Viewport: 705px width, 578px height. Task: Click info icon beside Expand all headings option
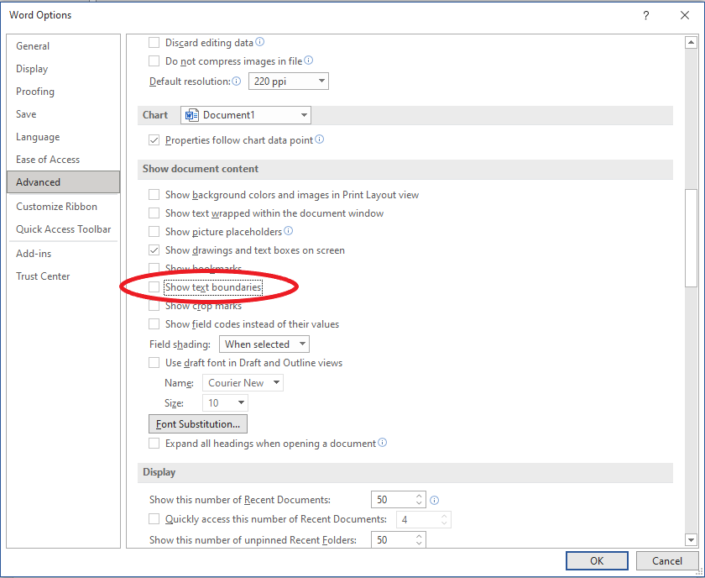[383, 444]
